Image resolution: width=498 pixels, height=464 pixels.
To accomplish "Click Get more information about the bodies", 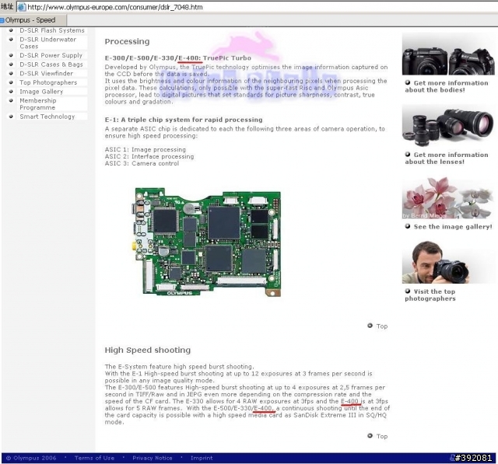I will 447,86.
